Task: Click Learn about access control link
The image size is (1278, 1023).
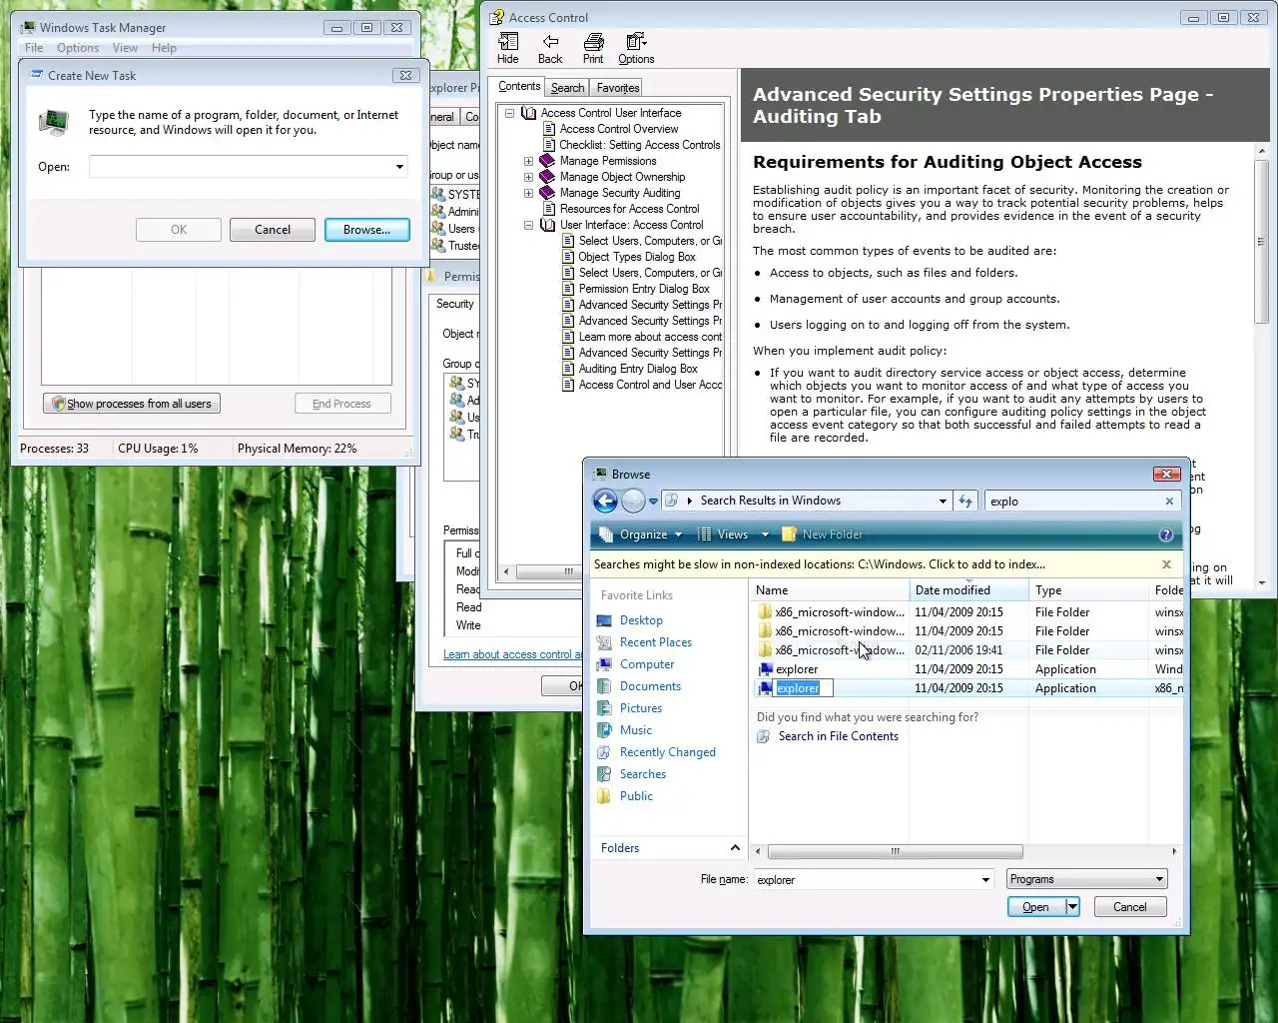Action: 510,654
